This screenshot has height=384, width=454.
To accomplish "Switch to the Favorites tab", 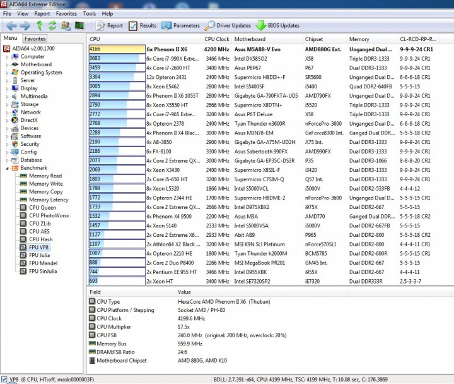I will pos(35,39).
